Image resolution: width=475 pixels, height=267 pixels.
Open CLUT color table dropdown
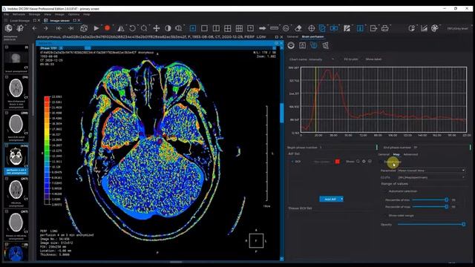(432, 177)
